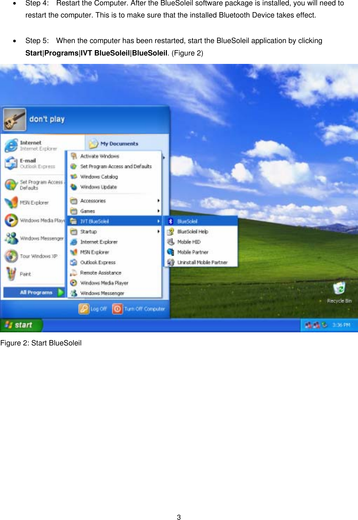Click the taskbar clock showing 3:36 PM
Viewport: 358px width, 520px height.
pyautogui.click(x=342, y=325)
